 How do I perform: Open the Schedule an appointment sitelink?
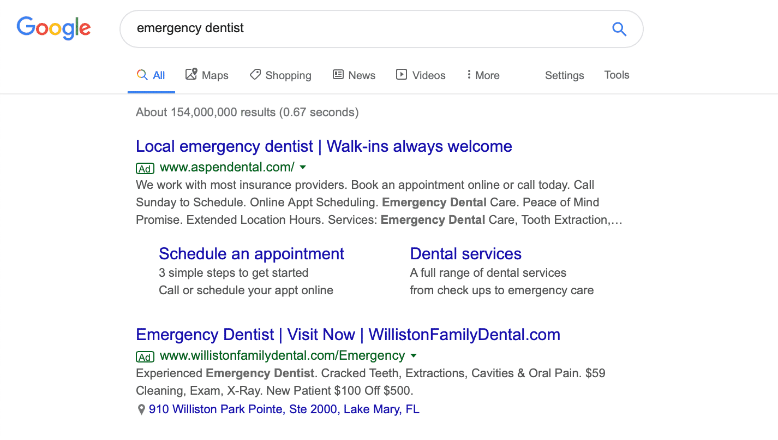pyautogui.click(x=252, y=254)
